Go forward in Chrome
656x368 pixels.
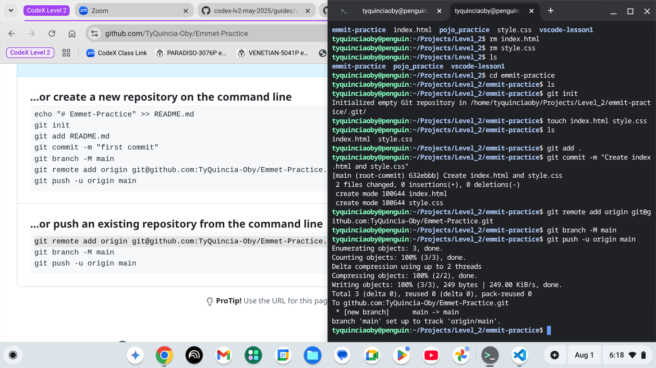[32, 34]
